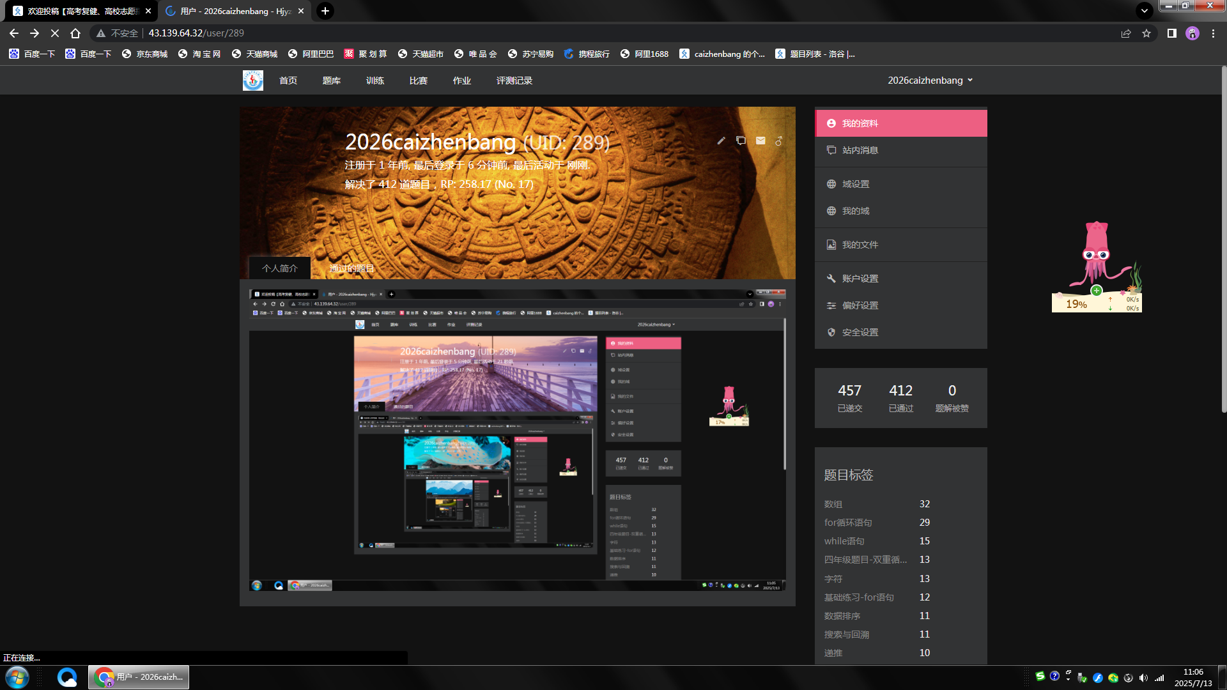Click the Sogou S input tray icon
Viewport: 1227px width, 690px height.
click(x=1040, y=676)
